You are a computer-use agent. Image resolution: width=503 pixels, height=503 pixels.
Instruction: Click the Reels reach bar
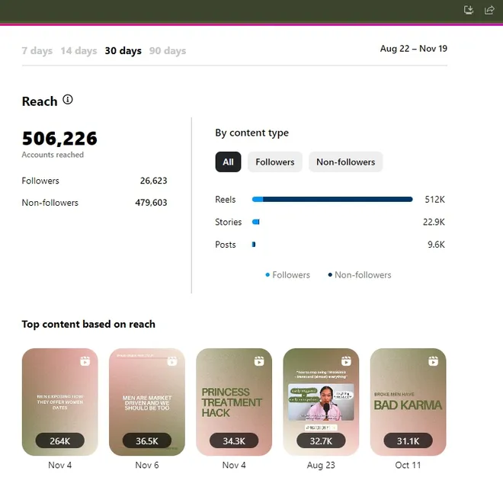[332, 200]
